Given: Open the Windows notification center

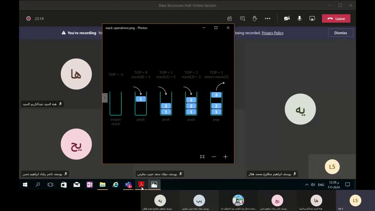Looking at the screenshot, I should point(347,185).
